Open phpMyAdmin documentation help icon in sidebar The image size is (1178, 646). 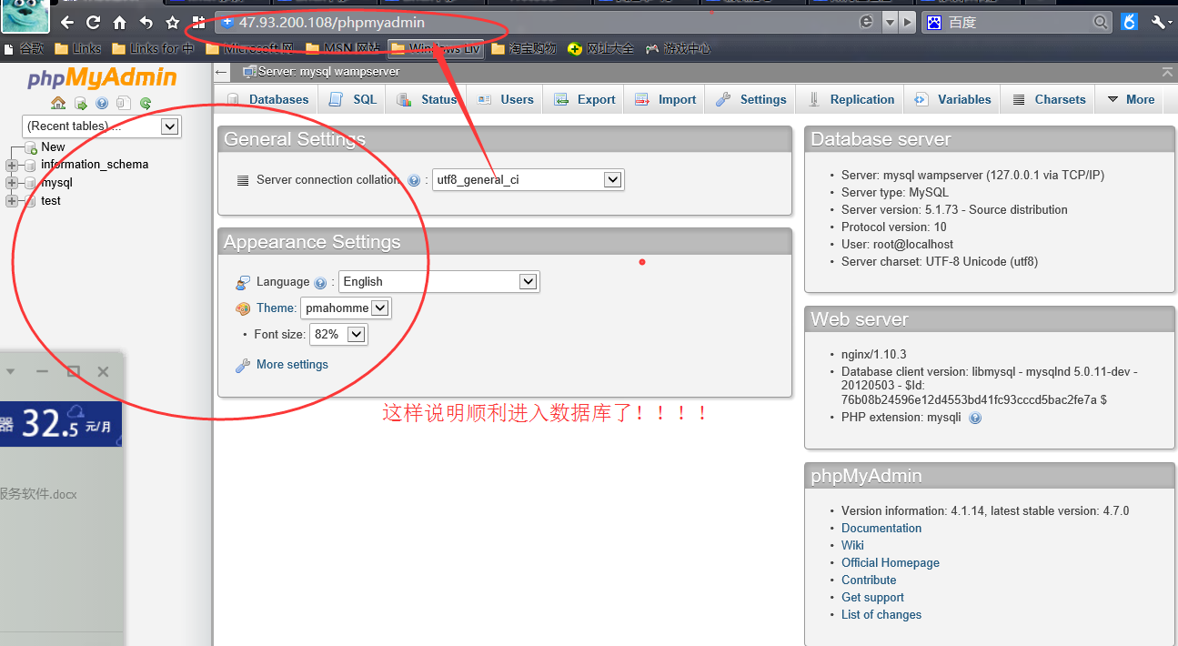[102, 103]
